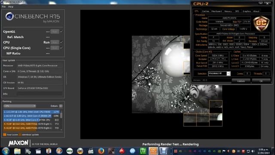The height and width of the screenshot is (155, 275).
Task: Switch to the Caches tab in CPU-Z
Action: [205, 11]
